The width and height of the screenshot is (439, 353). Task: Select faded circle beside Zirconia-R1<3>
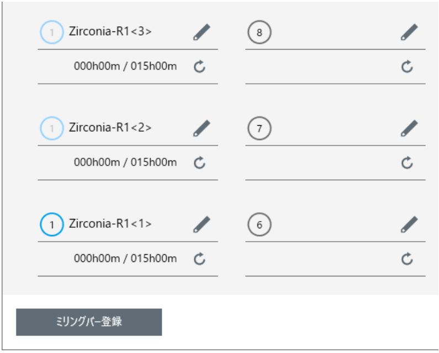coord(52,32)
